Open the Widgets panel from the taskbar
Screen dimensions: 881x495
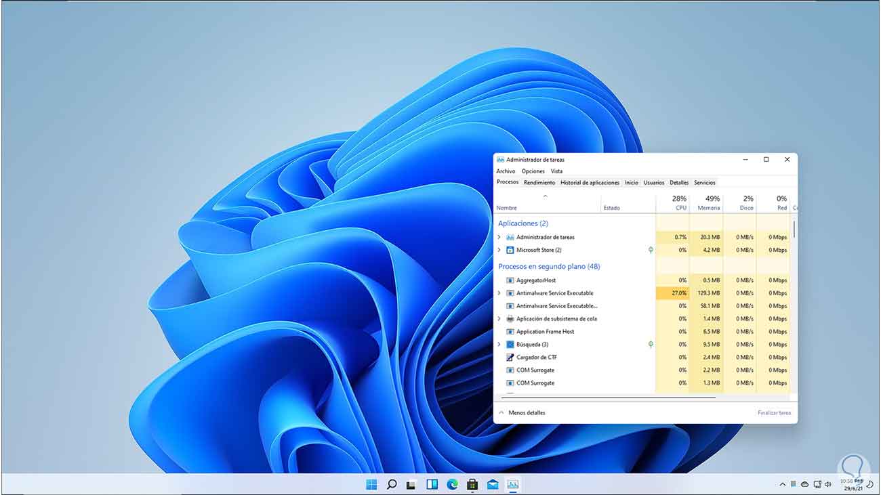(432, 484)
